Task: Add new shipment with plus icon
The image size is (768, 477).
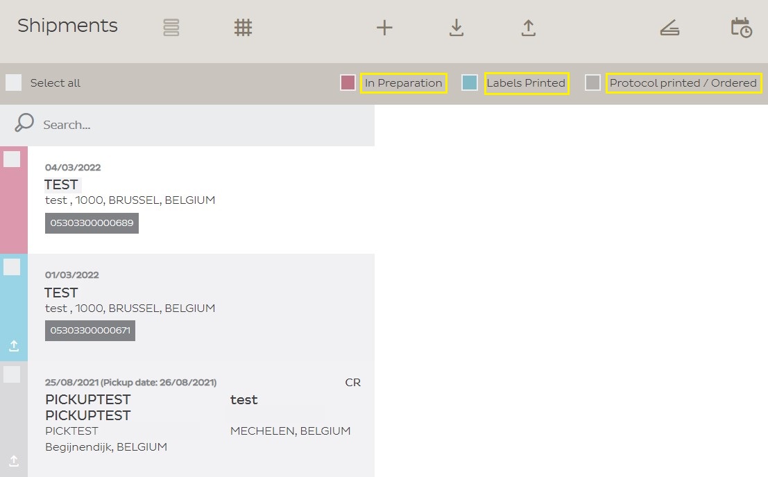Action: click(x=384, y=28)
